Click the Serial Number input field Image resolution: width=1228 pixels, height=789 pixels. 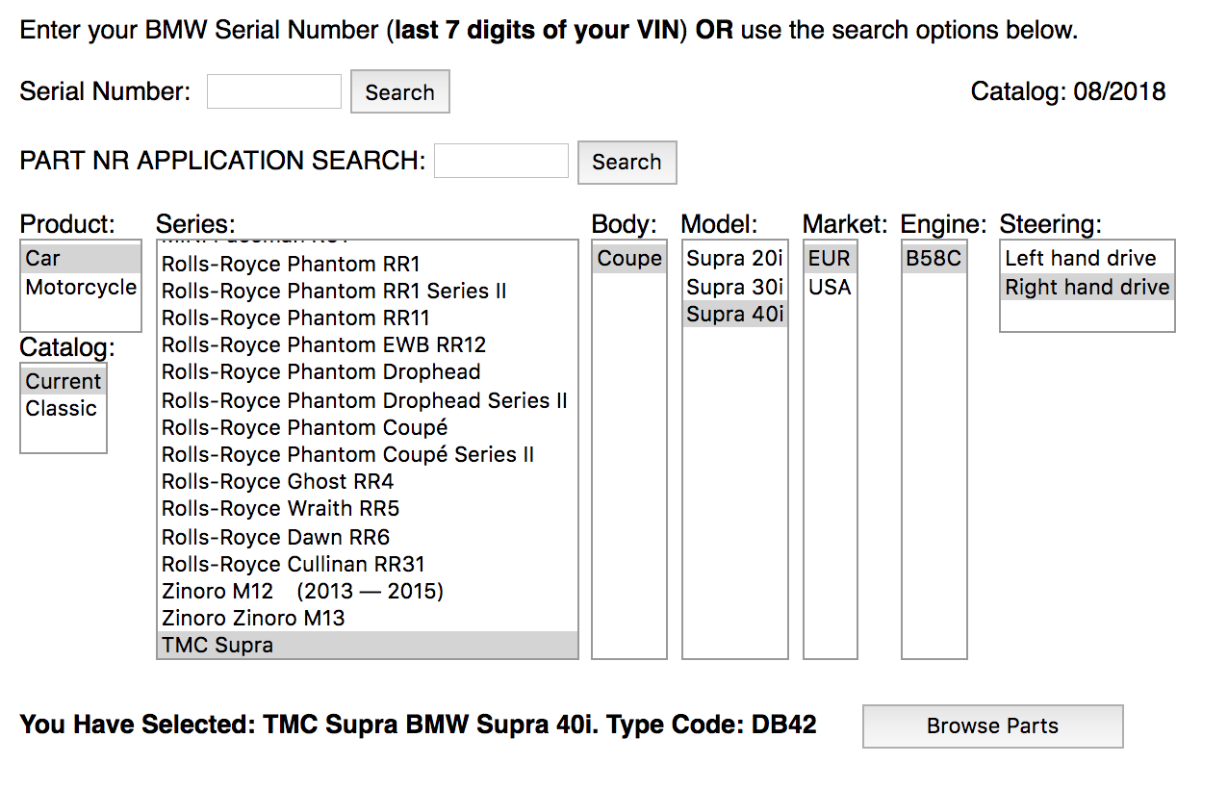pos(273,91)
